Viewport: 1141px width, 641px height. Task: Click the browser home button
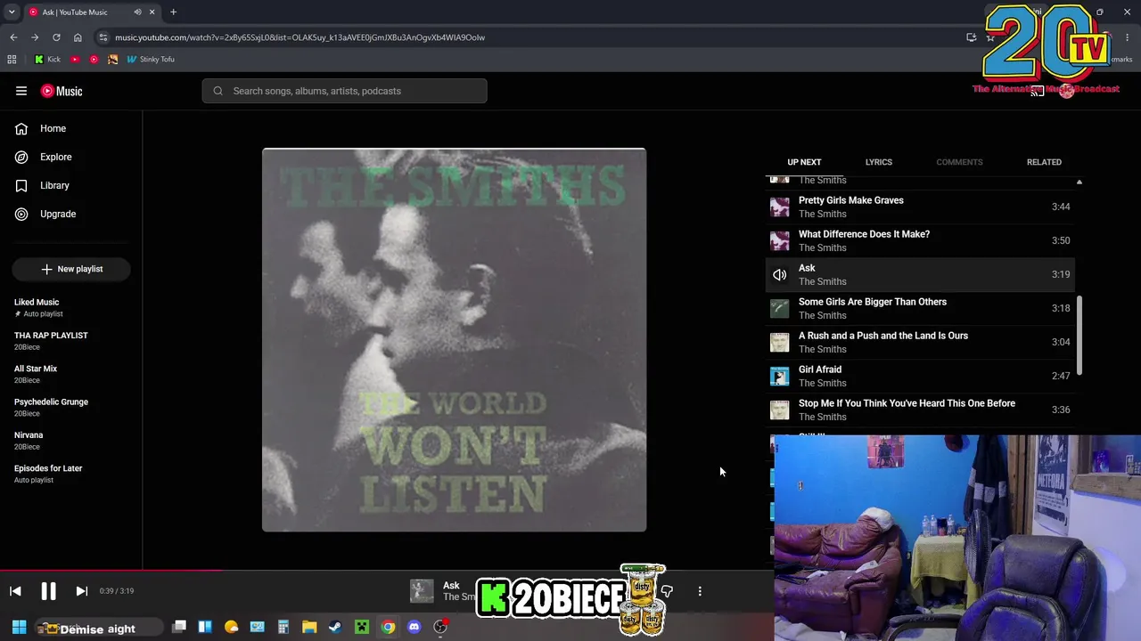(x=78, y=37)
